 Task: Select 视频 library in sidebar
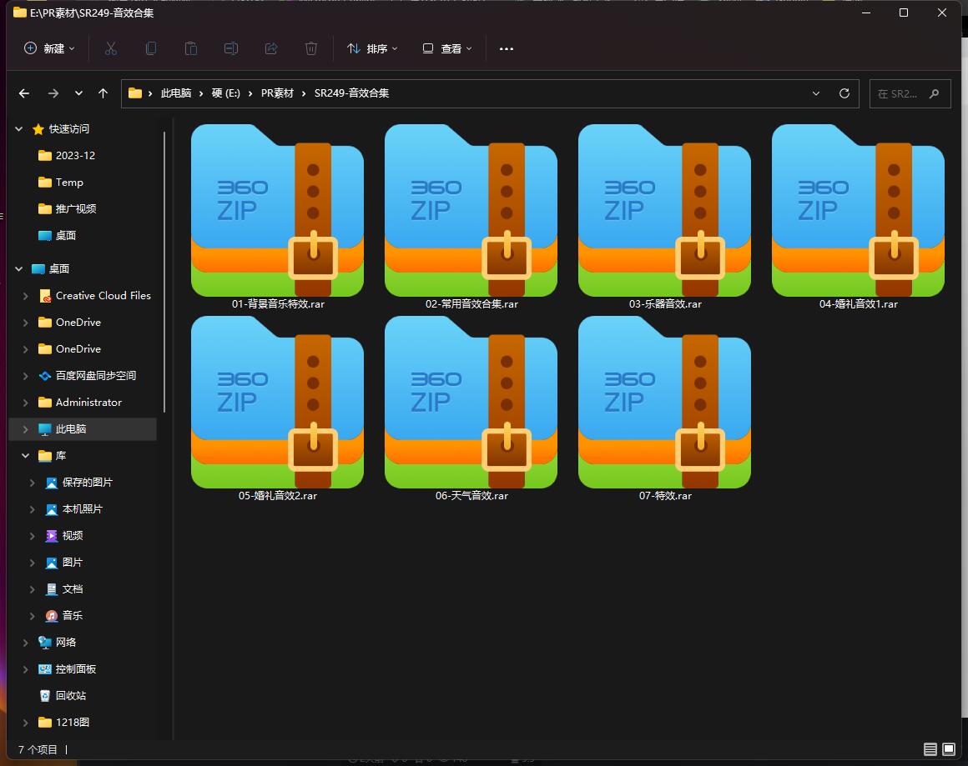tap(63, 535)
